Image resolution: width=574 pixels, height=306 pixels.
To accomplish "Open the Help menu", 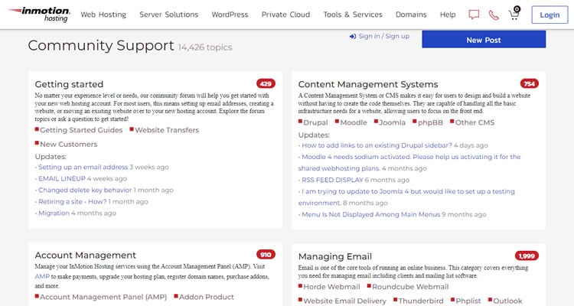I will point(448,15).
